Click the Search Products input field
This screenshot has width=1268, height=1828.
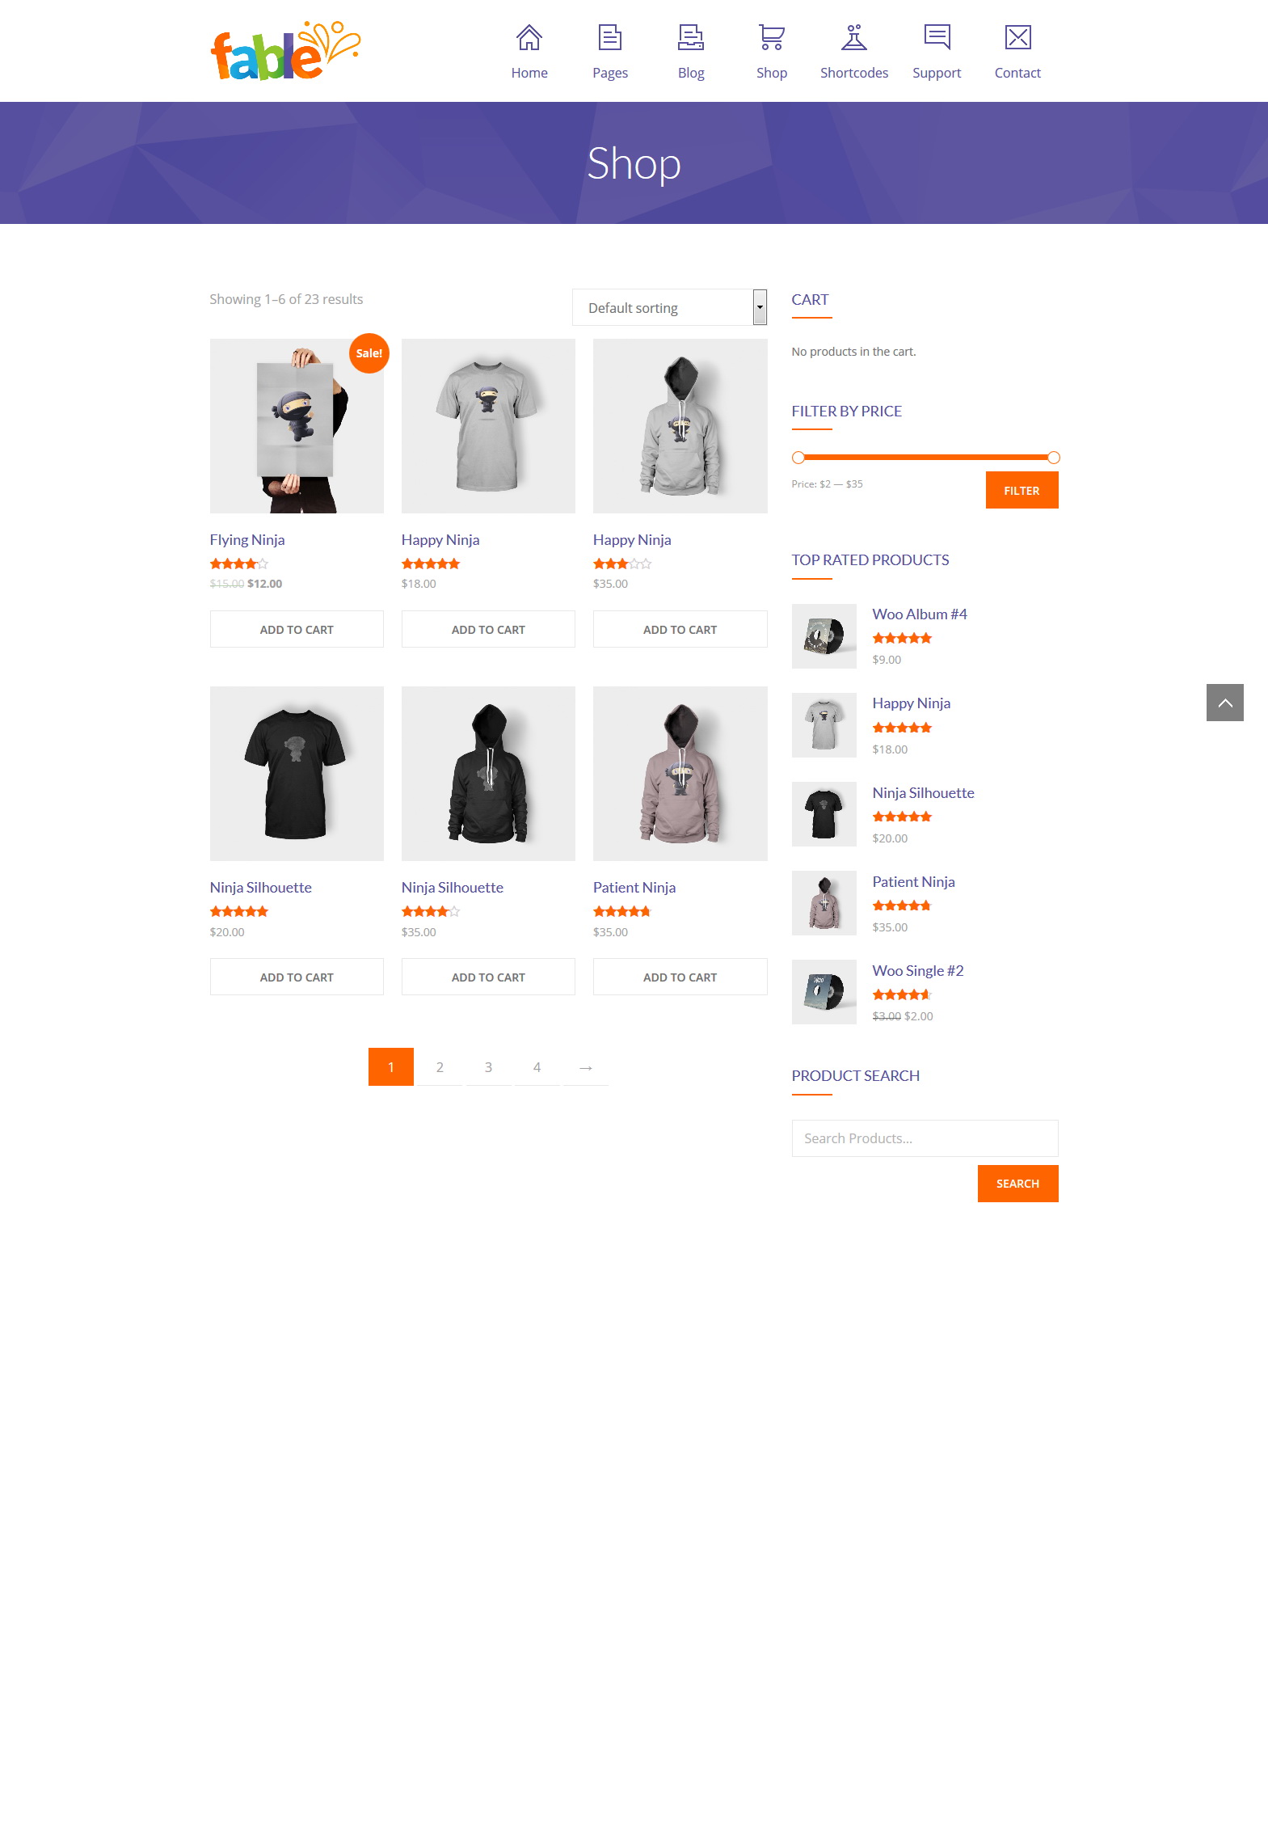(925, 1138)
